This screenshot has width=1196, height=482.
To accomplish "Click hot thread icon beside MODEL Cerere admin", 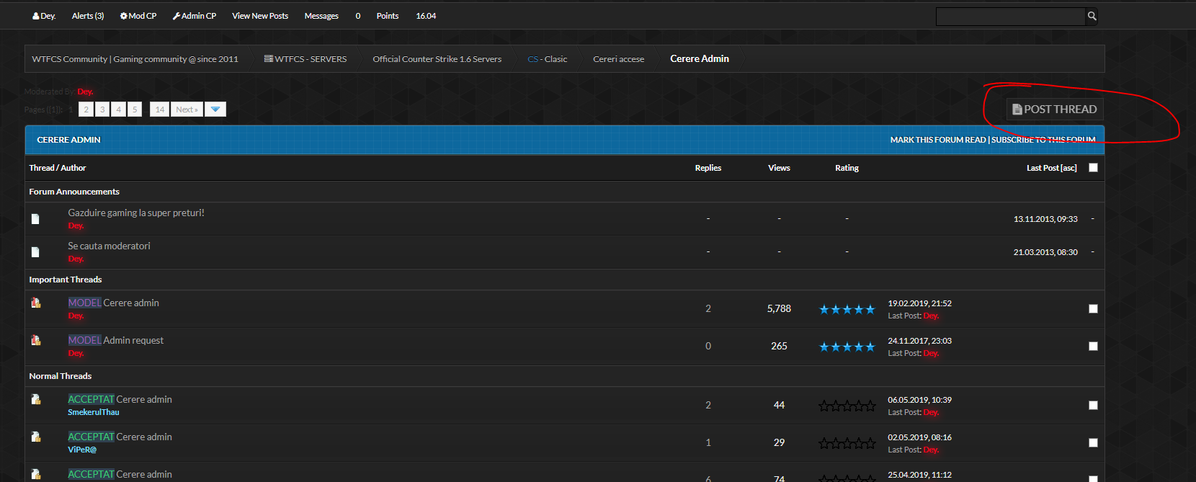I will pyautogui.click(x=36, y=303).
